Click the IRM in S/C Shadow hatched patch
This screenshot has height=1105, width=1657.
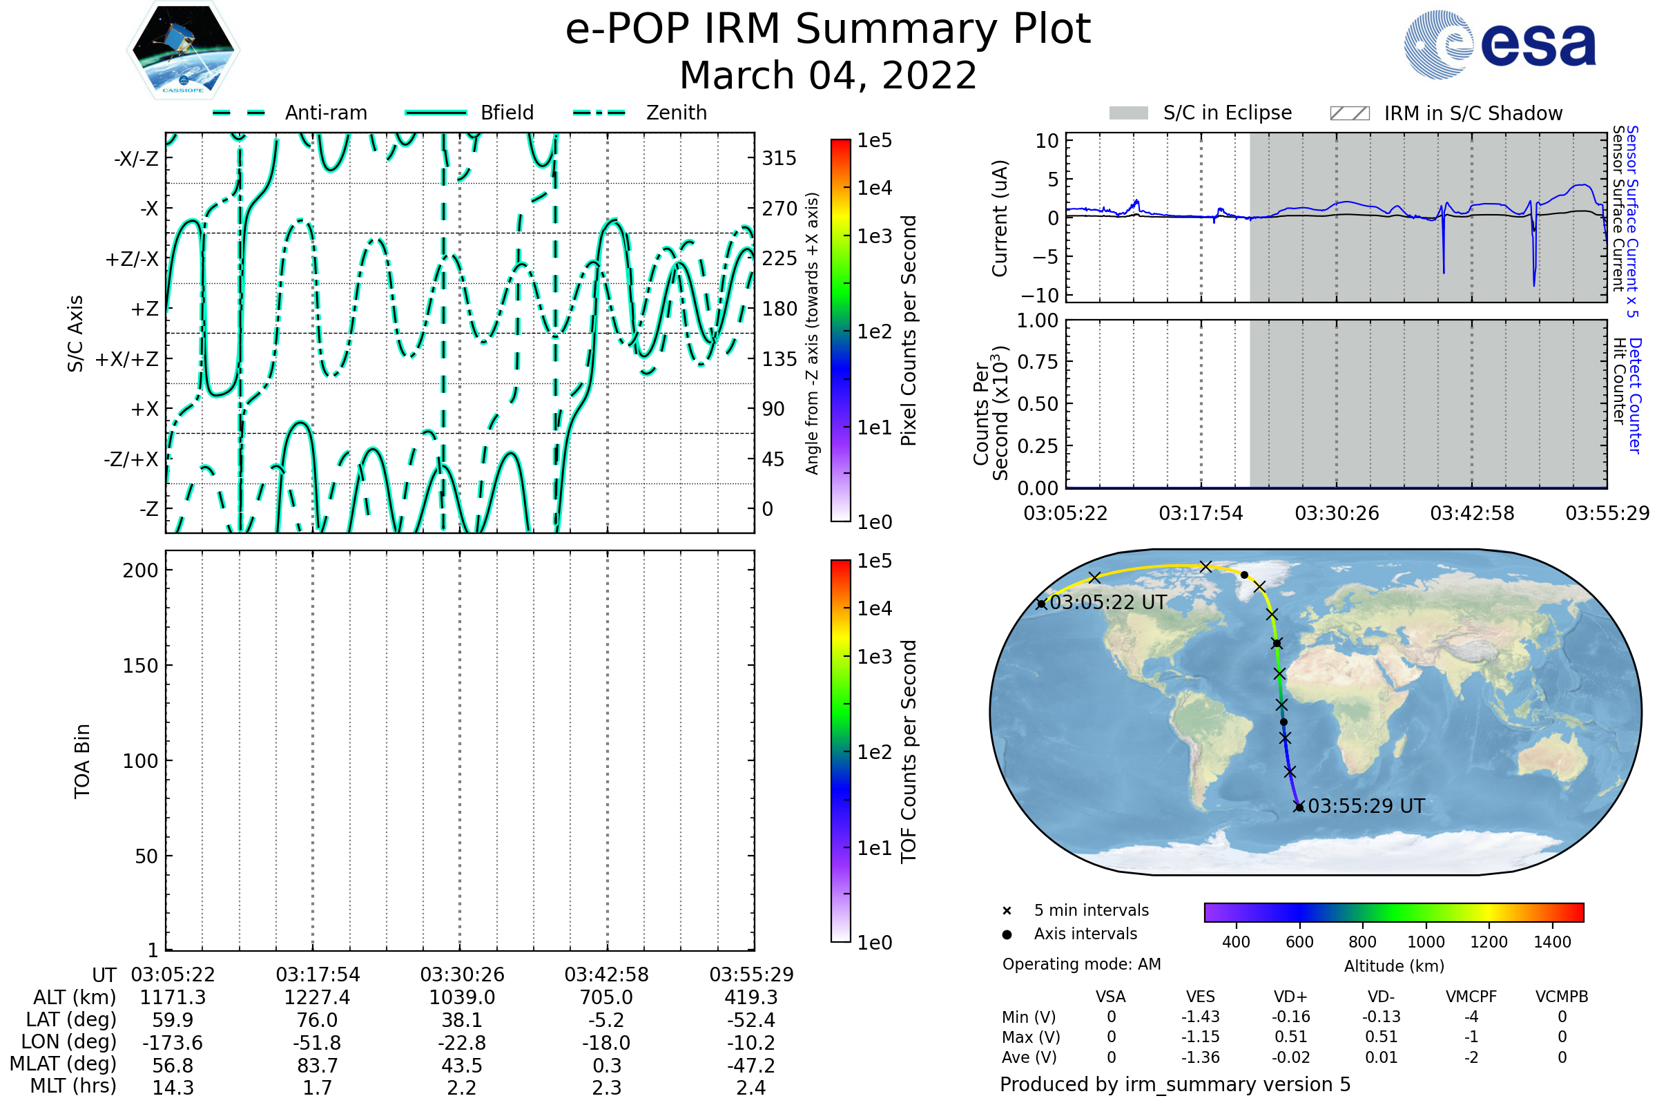1349,113
